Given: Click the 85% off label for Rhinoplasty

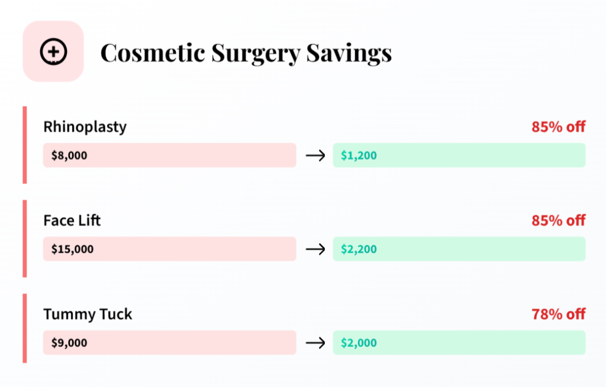Looking at the screenshot, I should tap(558, 127).
